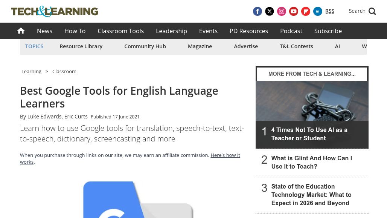Select the Resource Library topic
The height and width of the screenshot is (218, 387).
tap(81, 46)
